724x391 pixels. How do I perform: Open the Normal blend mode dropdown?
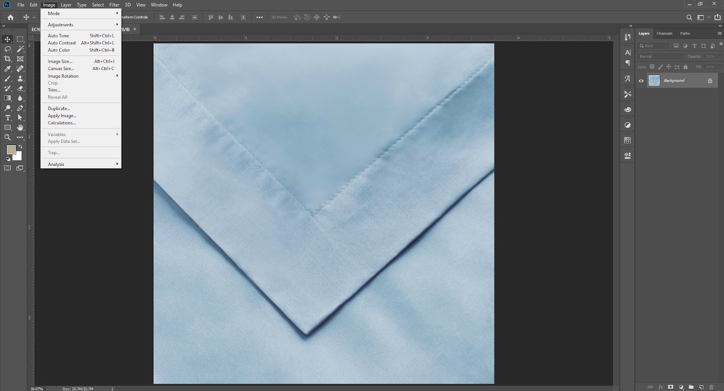(661, 57)
